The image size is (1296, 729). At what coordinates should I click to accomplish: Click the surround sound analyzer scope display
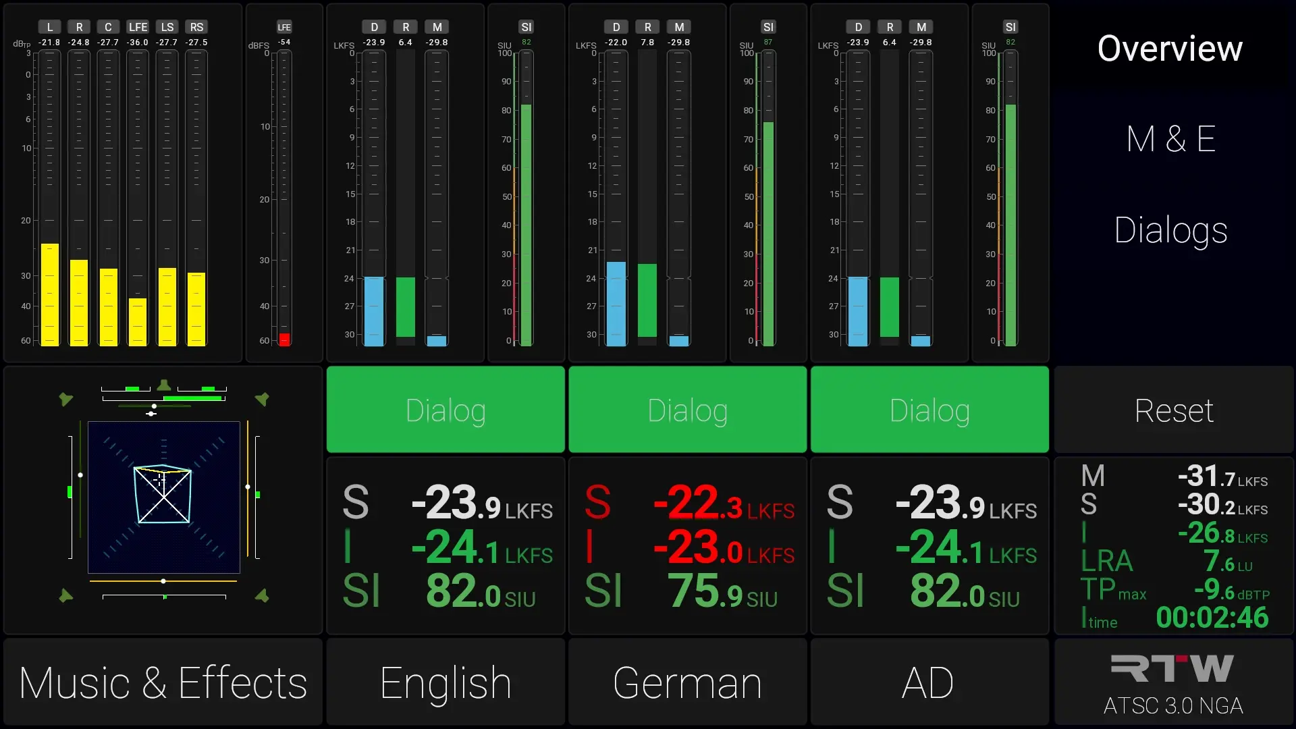click(x=164, y=497)
